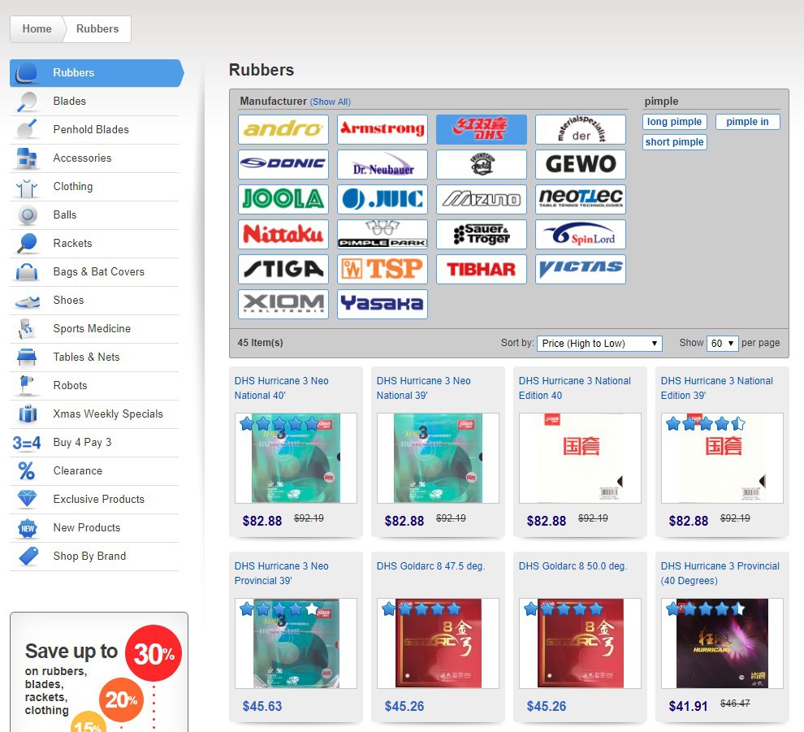Select the Sauer & Tröger logo
Viewport: 804px width, 732px height.
[481, 234]
